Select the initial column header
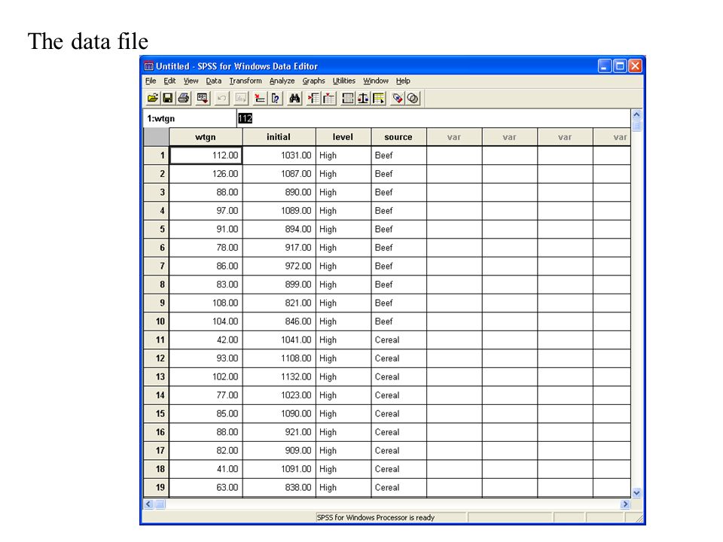723x542 pixels. pyautogui.click(x=279, y=137)
